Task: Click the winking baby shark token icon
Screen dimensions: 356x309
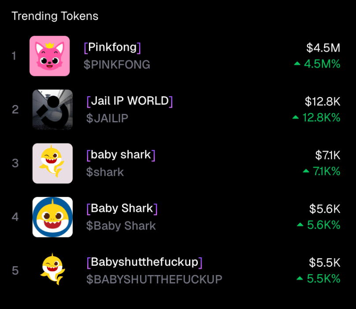Action: (x=52, y=163)
